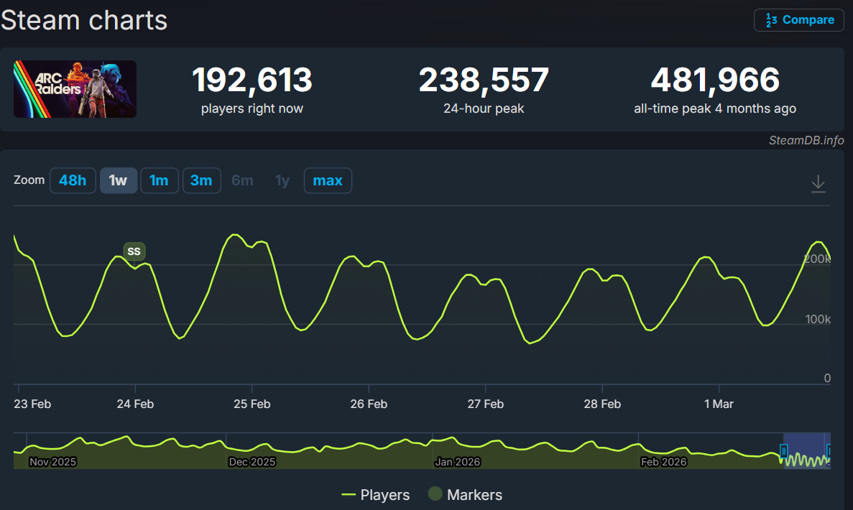Image resolution: width=853 pixels, height=510 pixels.
Task: Select the 1m zoom range
Action: [160, 180]
